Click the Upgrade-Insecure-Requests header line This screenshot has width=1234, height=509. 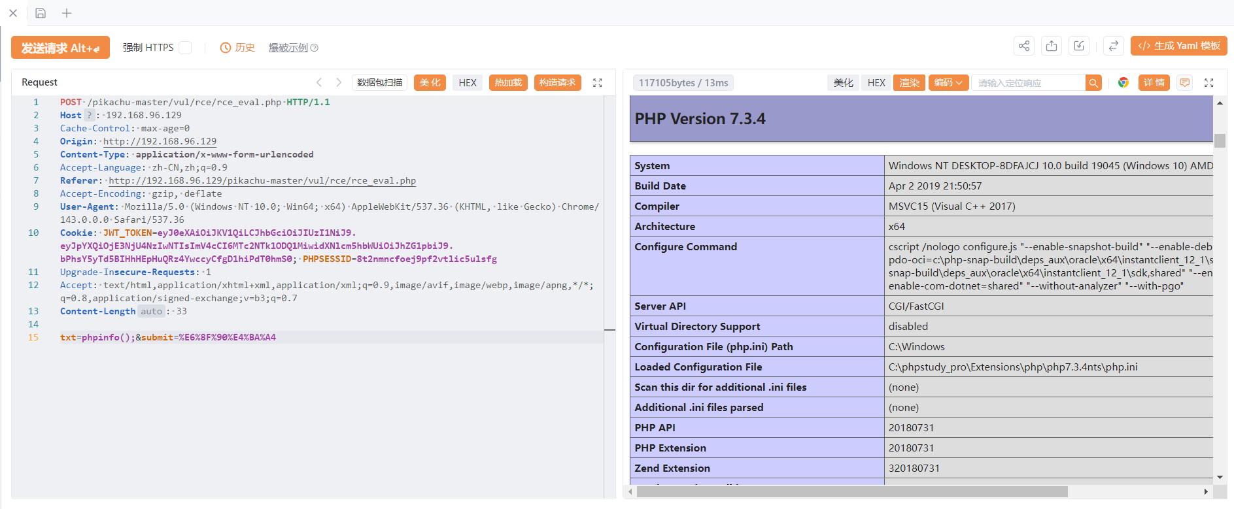click(x=135, y=272)
